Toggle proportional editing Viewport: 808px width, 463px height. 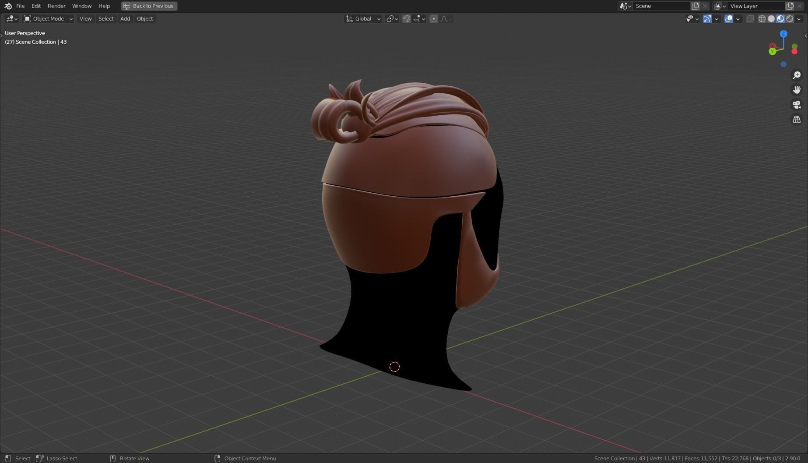[x=434, y=19]
